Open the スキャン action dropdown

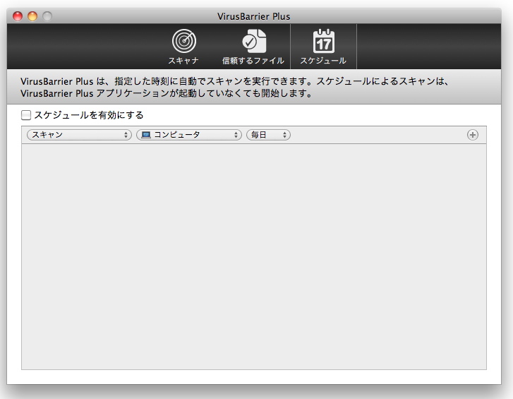click(x=79, y=135)
